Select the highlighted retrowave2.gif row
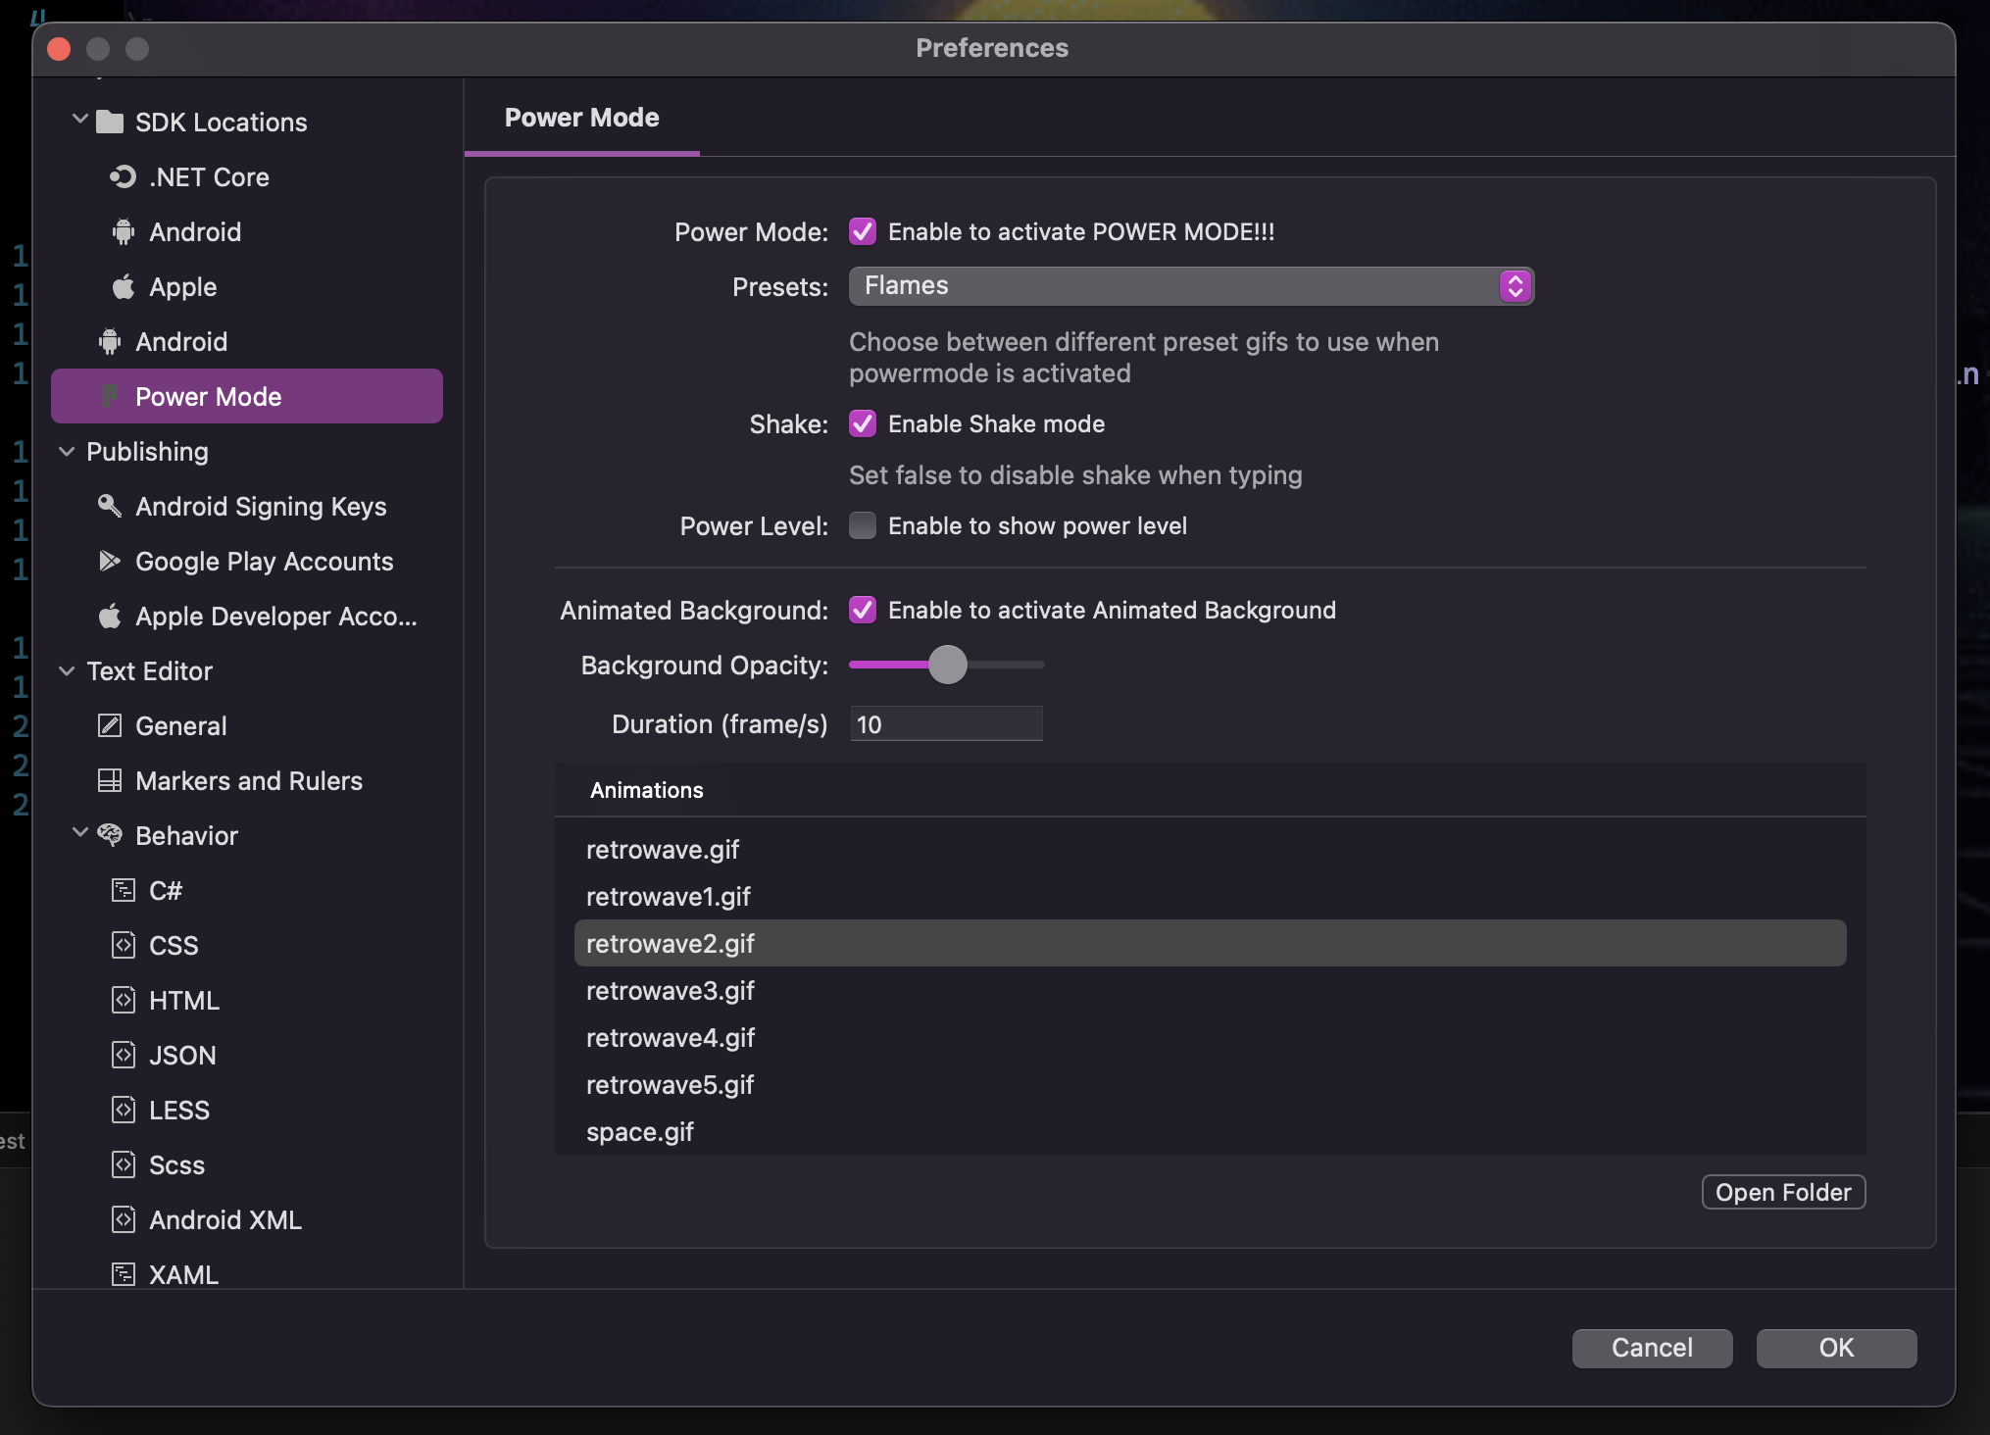 pyautogui.click(x=1210, y=943)
